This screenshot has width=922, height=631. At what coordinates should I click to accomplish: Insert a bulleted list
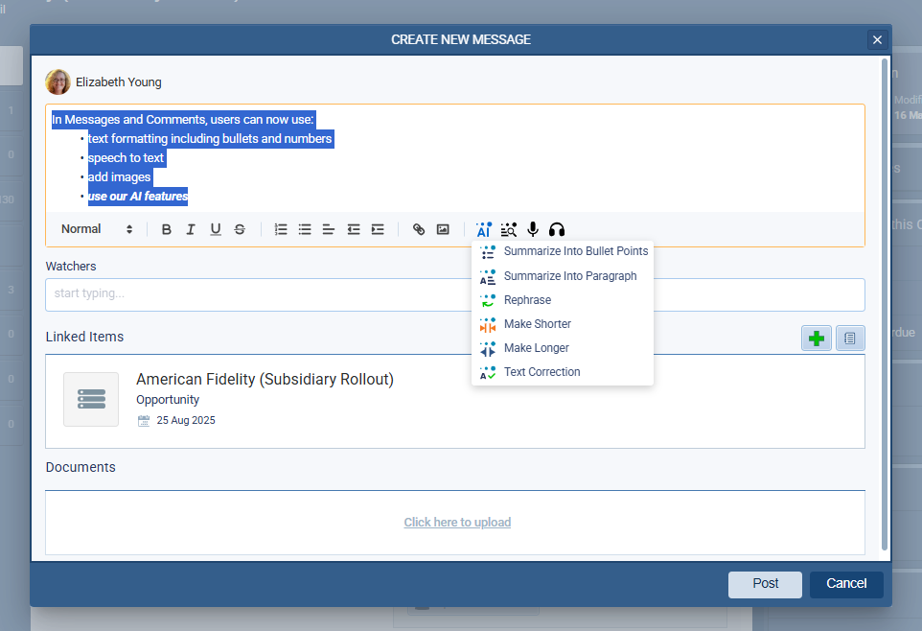(305, 229)
